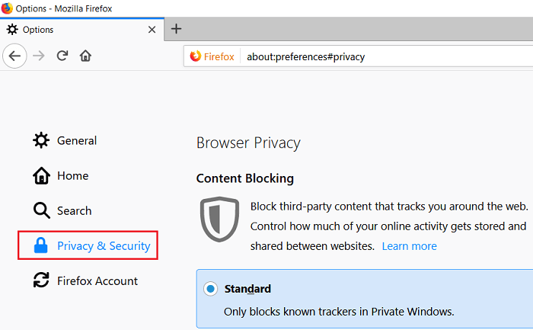The image size is (533, 330).
Task: Select the Standard content blocking option
Action: (210, 290)
